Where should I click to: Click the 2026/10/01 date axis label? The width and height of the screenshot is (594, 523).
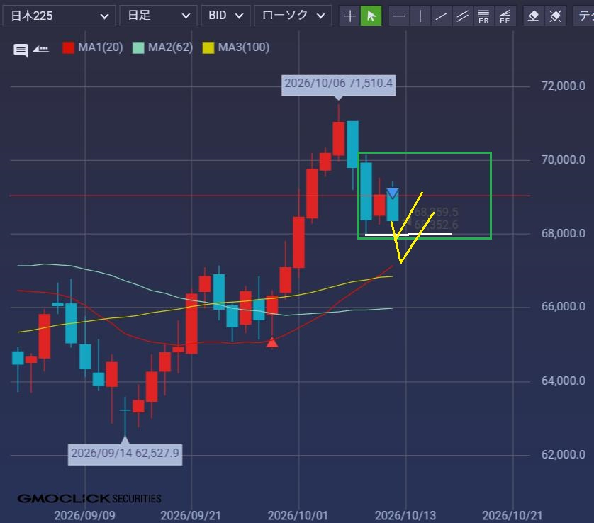point(298,515)
